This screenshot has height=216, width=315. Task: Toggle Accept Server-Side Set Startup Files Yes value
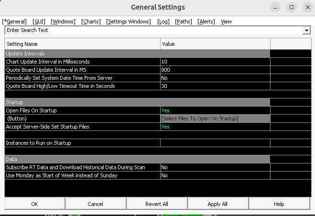point(216,127)
